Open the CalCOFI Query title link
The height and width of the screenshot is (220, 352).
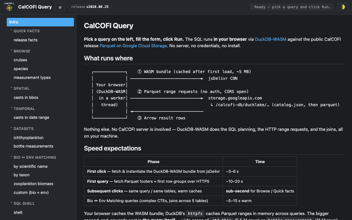(x=35, y=7)
